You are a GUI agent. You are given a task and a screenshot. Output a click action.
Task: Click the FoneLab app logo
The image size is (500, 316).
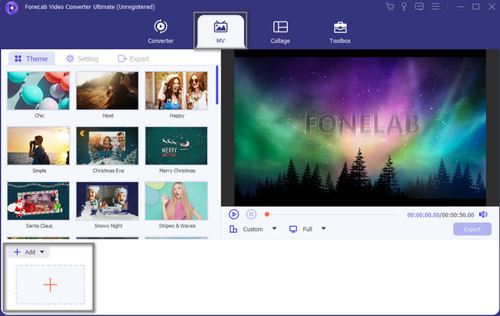pos(12,8)
